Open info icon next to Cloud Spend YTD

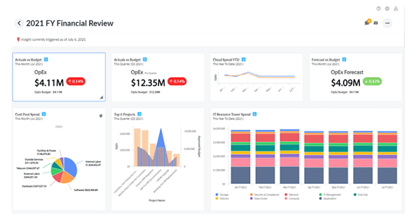coord(243,59)
